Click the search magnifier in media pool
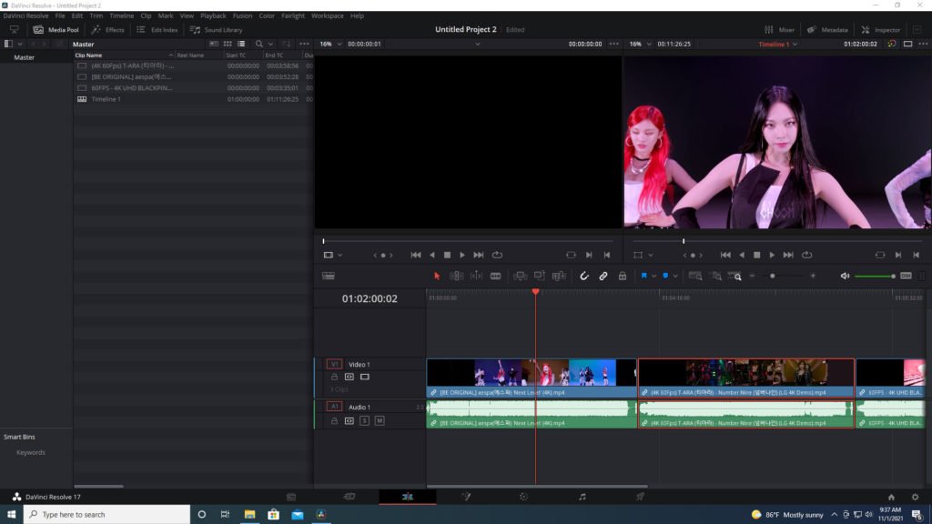Viewport: 932px width, 524px height. pos(259,44)
